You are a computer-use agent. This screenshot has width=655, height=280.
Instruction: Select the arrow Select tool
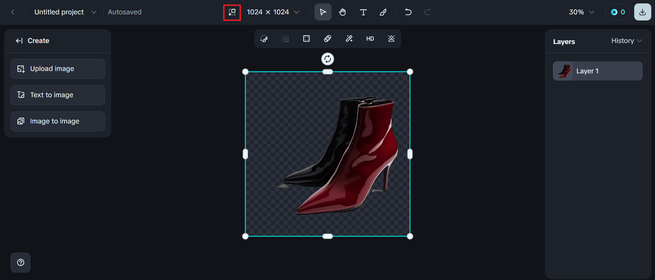pos(323,12)
